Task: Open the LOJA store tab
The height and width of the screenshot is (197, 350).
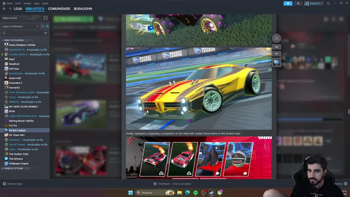Action: 18,9
